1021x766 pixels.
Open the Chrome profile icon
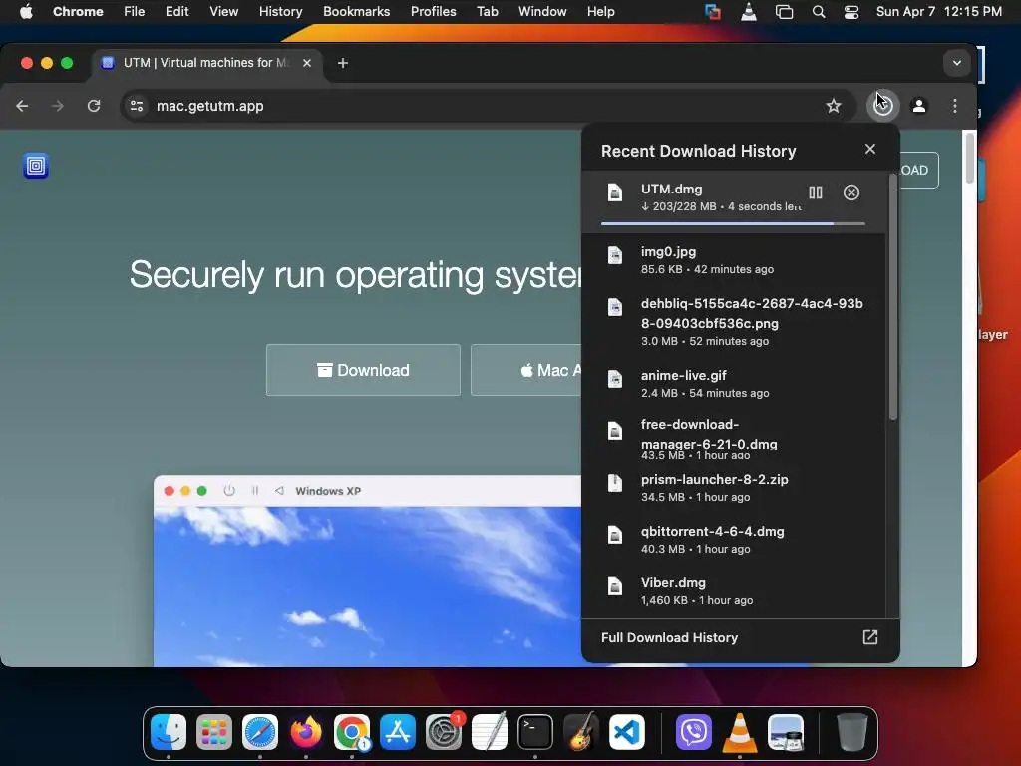tap(918, 106)
